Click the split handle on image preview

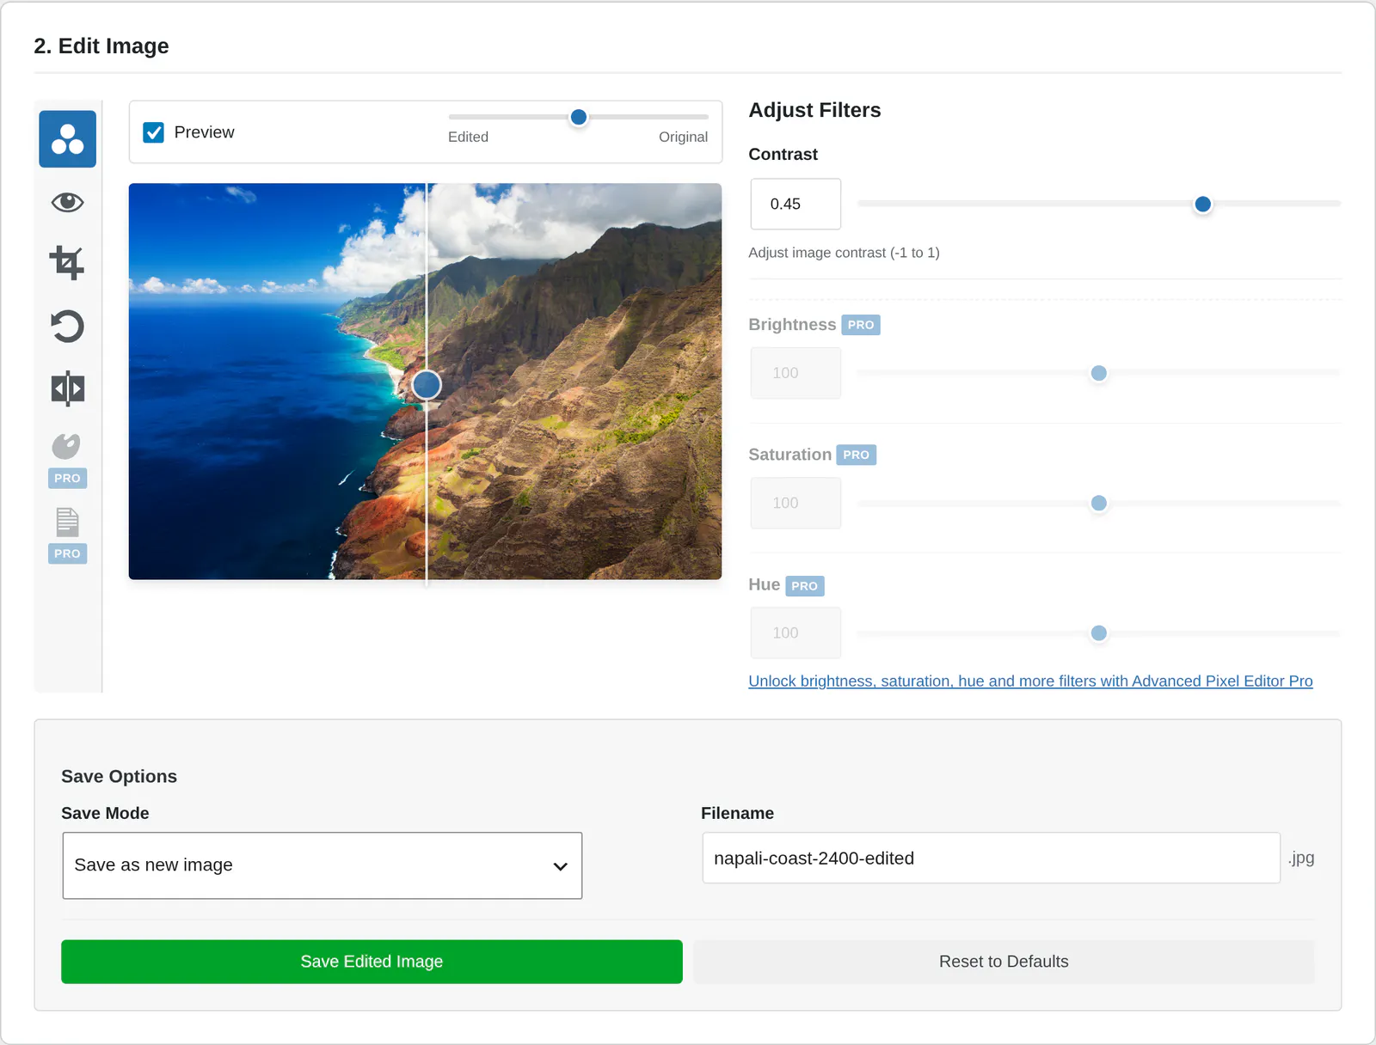[x=427, y=385]
